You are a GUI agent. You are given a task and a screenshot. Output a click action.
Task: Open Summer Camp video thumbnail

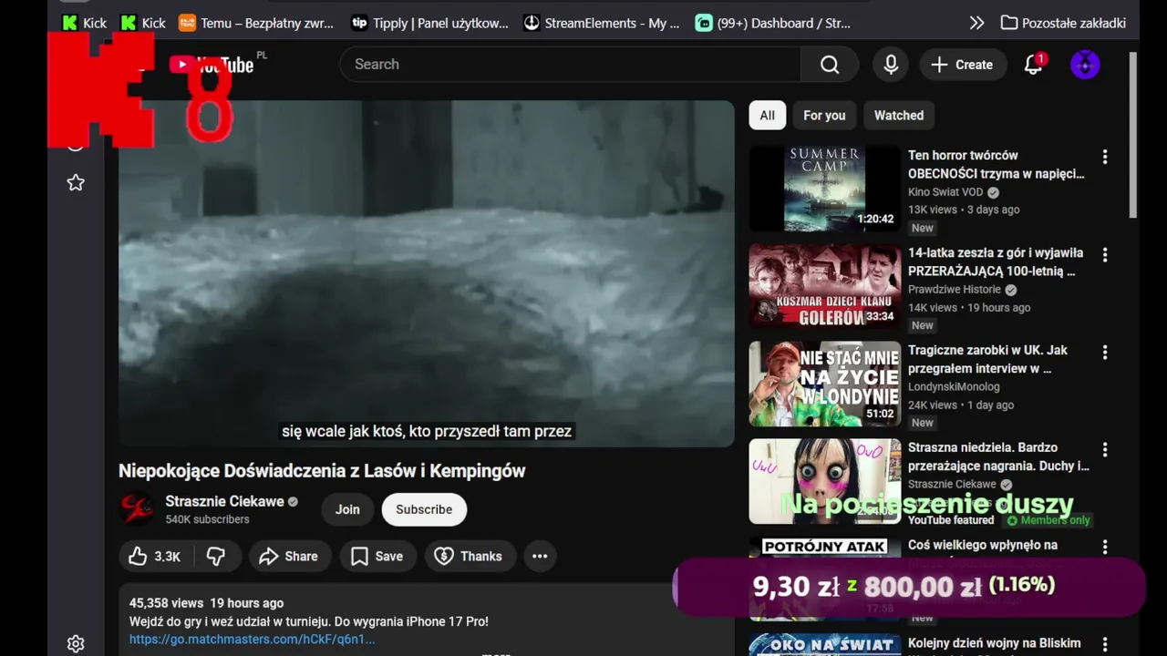coord(824,189)
